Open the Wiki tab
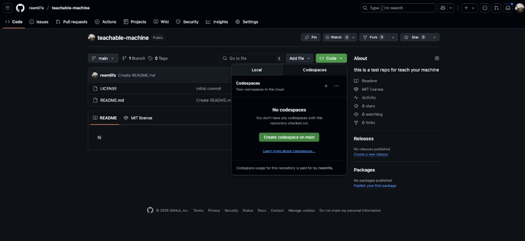The width and height of the screenshot is (525, 241). click(x=161, y=22)
